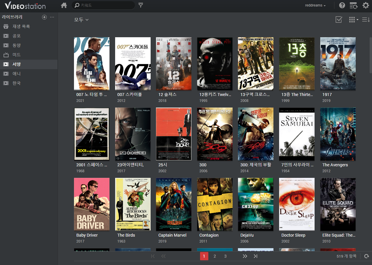Open the 12 솔져스 poster
Image resolution: width=372 pixels, height=265 pixels.
174,64
